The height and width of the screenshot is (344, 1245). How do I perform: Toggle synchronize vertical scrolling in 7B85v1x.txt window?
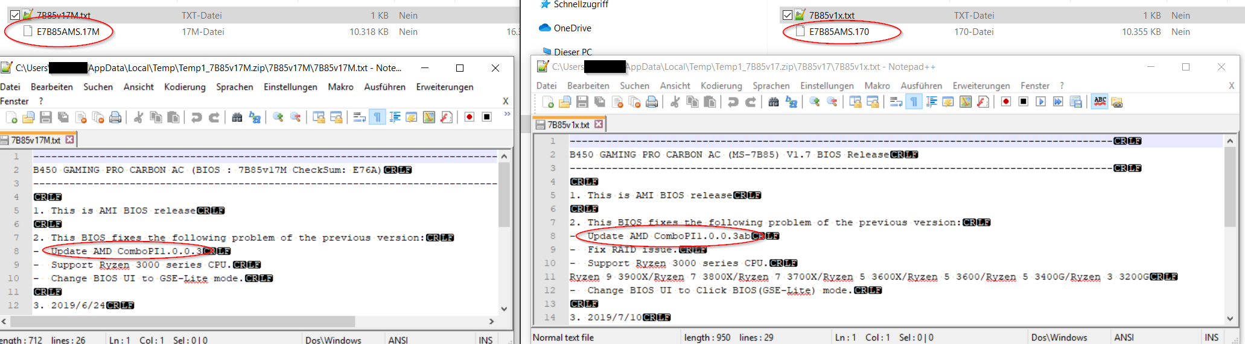[x=855, y=102]
